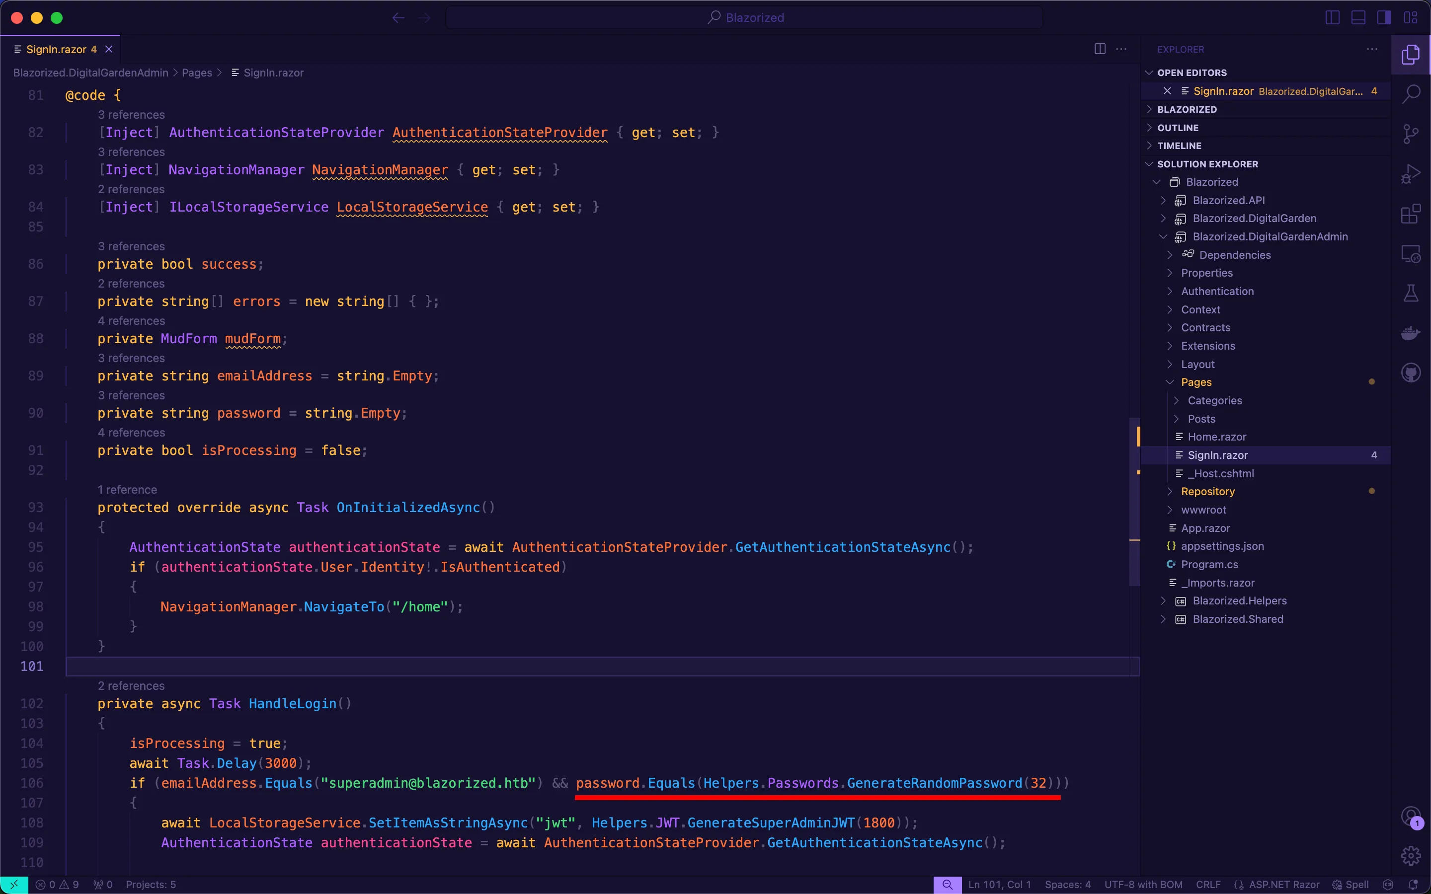Click the zoom magnifier status bar item

point(948,885)
